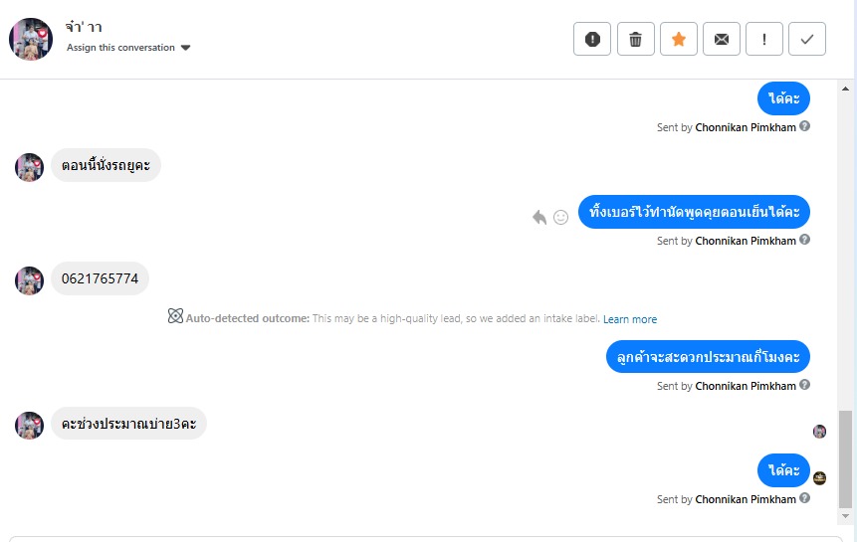Click the help icon under the bottom ได้คะ reply
Screen dimensions: 857x542
(x=804, y=498)
